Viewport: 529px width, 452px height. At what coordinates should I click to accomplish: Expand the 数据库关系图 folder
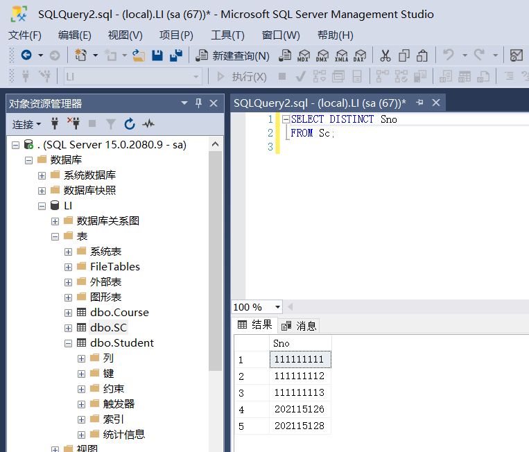coord(55,221)
